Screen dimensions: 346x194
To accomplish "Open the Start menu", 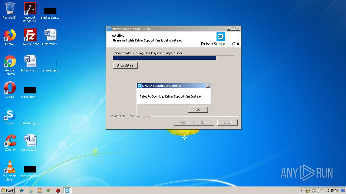I will point(7,190).
